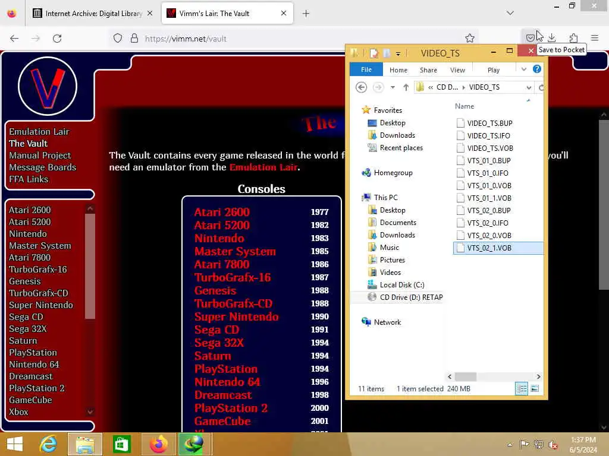The height and width of the screenshot is (456, 609).
Task: Open Firefox hamburger application menu
Action: point(595,38)
